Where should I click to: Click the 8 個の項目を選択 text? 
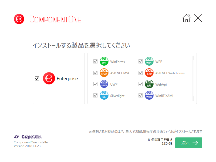tap(160, 140)
